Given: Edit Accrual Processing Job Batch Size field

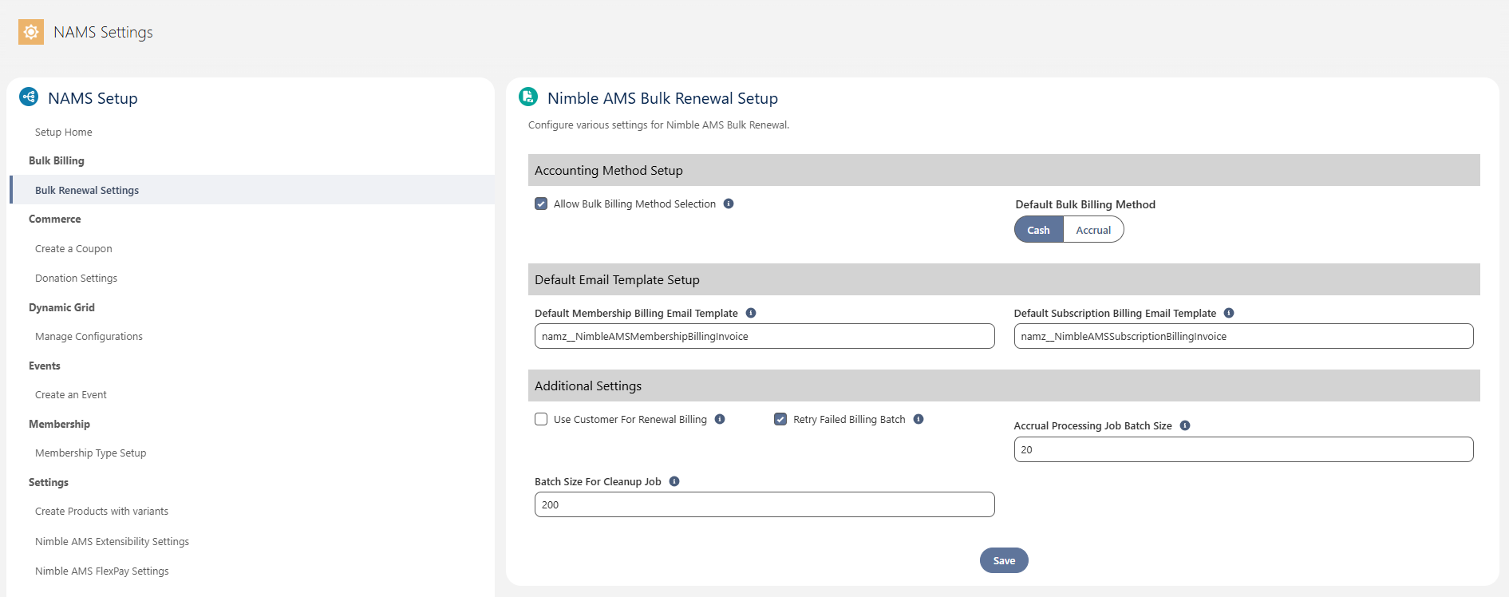Looking at the screenshot, I should click(x=1243, y=449).
